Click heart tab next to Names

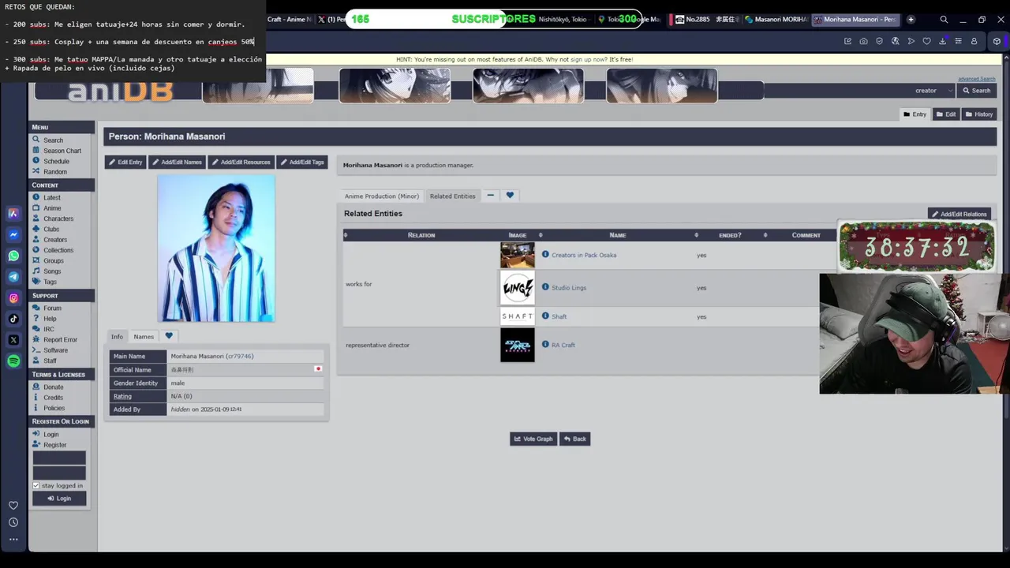(x=169, y=336)
